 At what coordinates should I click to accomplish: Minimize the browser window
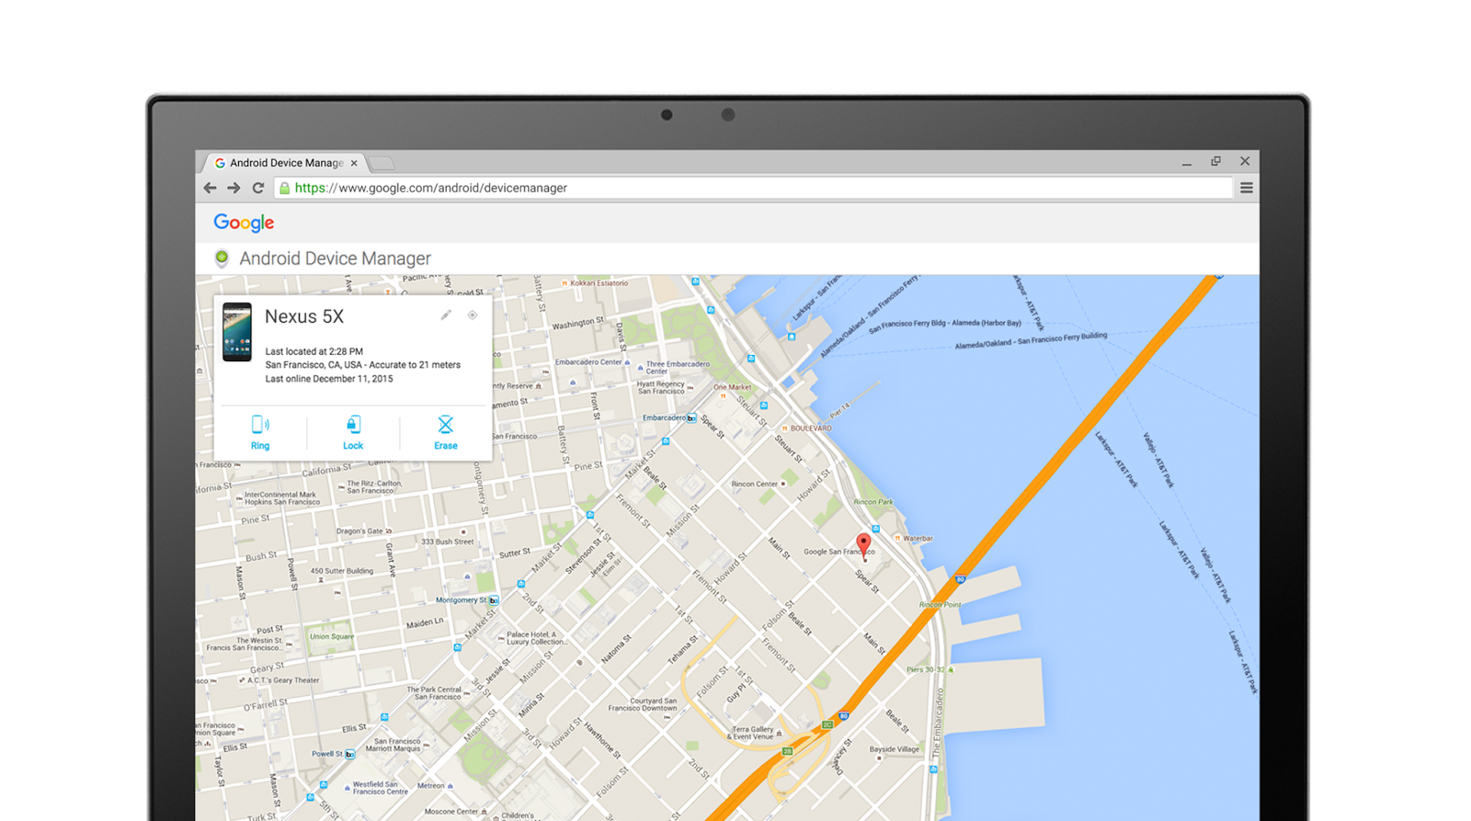(x=1186, y=162)
